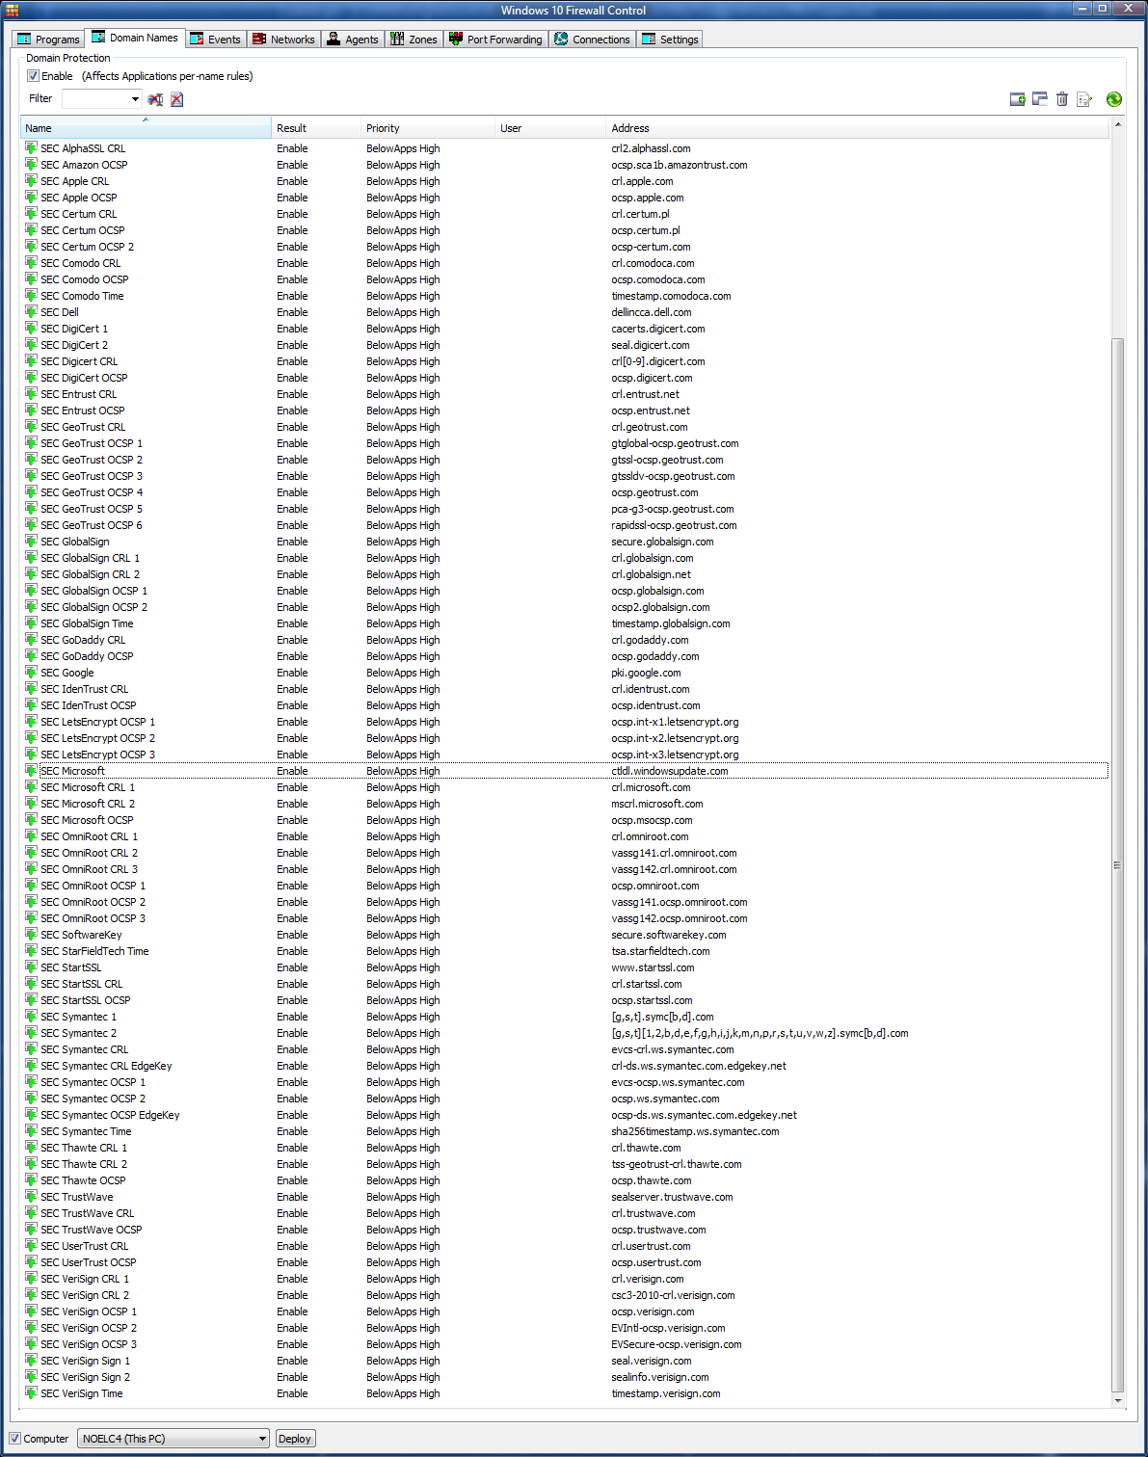Toggle the Computer checkbox

[x=15, y=1439]
